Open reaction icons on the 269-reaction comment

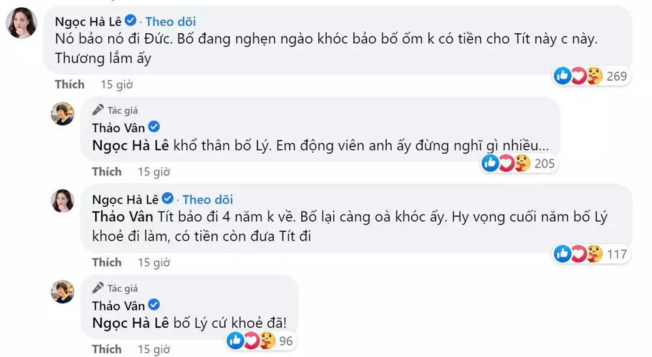[577, 76]
